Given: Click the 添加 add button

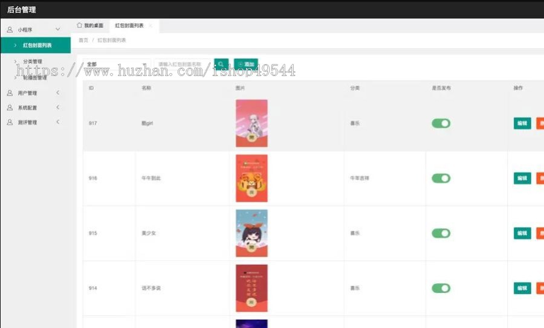Looking at the screenshot, I should click(246, 64).
